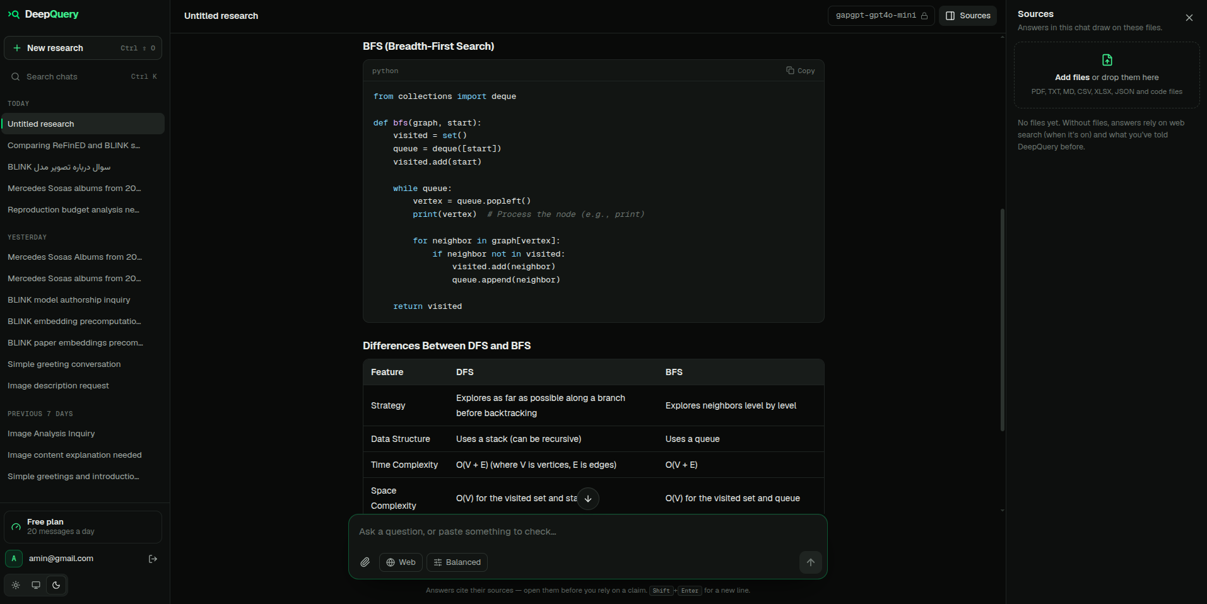This screenshot has width=1207, height=604.
Task: Click the 'Uses a queue' table cell
Action: pos(692,439)
